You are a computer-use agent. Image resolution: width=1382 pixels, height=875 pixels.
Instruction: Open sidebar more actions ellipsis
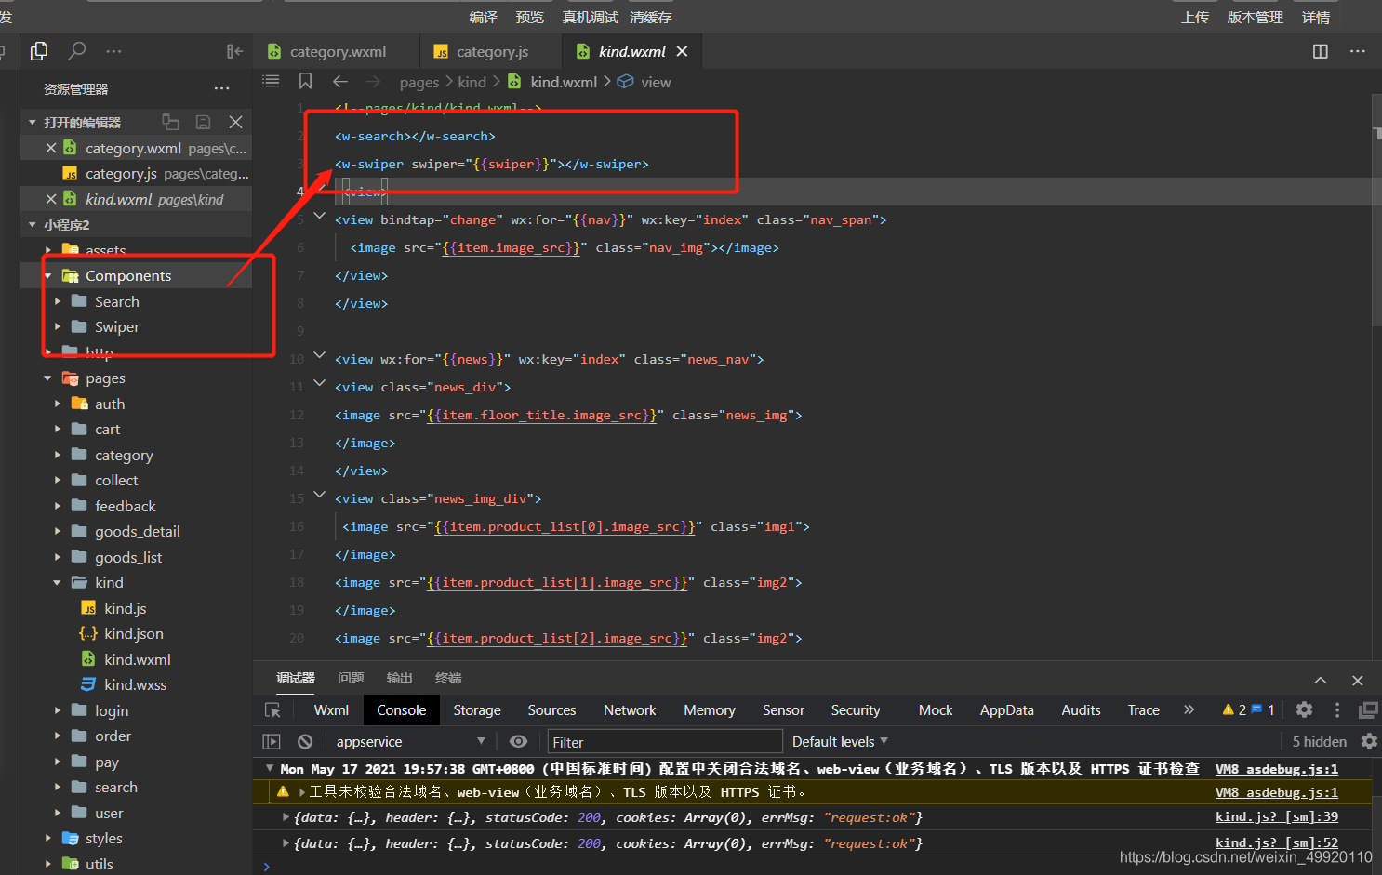tap(113, 51)
